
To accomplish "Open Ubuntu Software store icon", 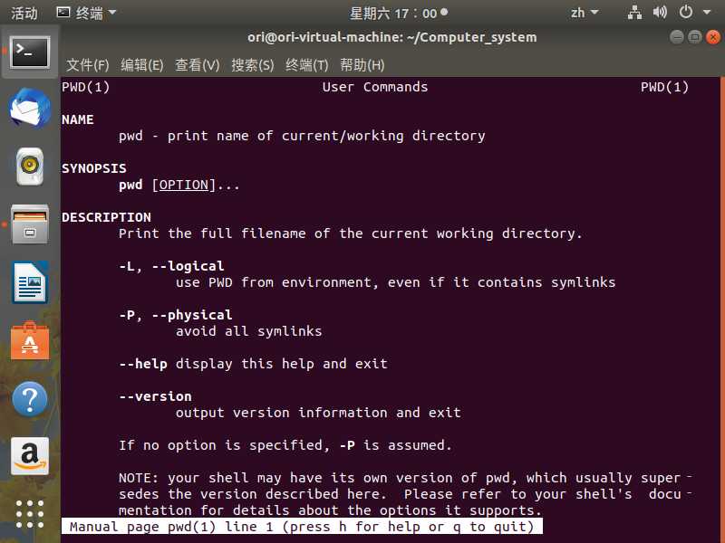I will (30, 341).
